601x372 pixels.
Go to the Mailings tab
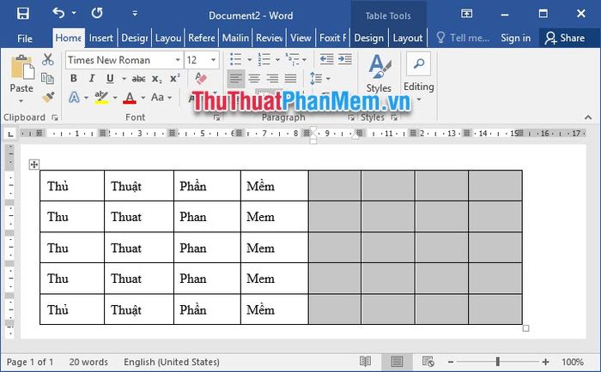click(235, 38)
